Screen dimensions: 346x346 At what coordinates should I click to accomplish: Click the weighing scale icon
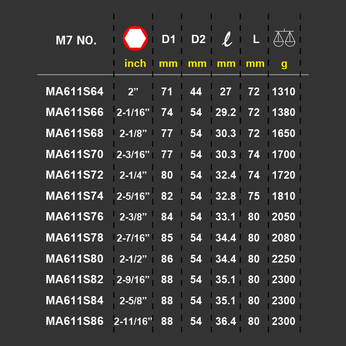(284, 38)
